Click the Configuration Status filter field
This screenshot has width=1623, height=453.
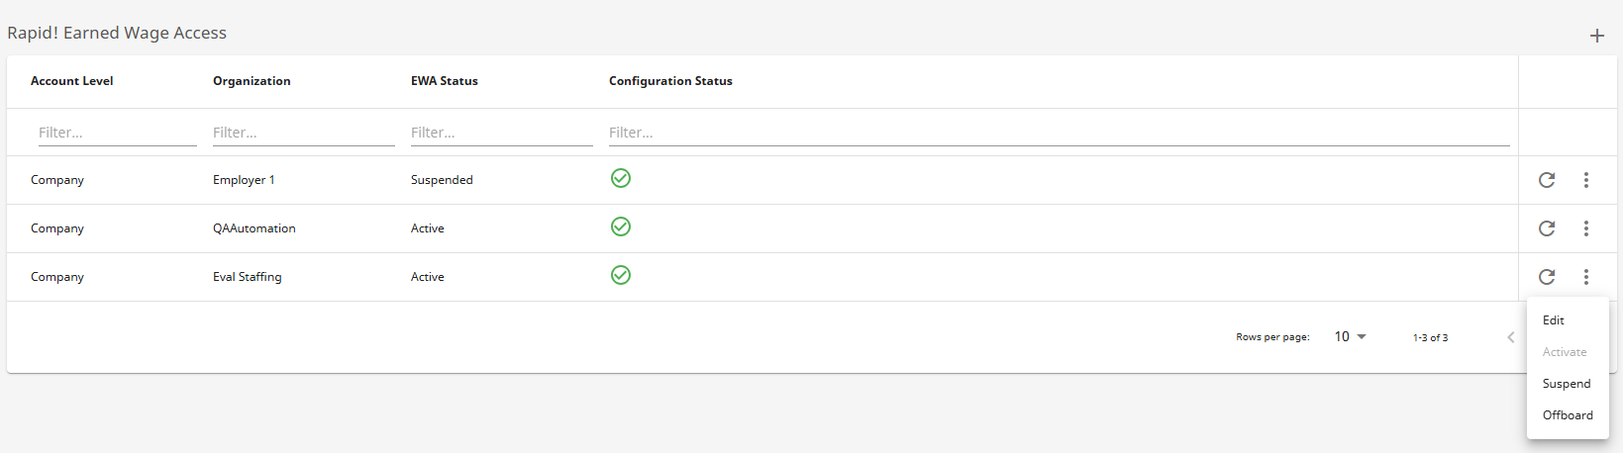tap(1059, 133)
